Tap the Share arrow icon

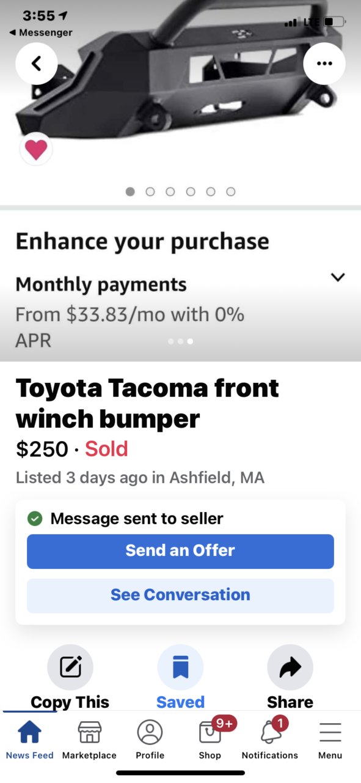[x=290, y=667]
